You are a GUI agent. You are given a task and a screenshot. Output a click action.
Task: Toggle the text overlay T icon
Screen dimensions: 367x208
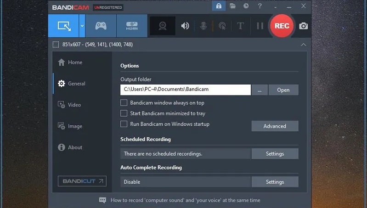click(x=240, y=26)
